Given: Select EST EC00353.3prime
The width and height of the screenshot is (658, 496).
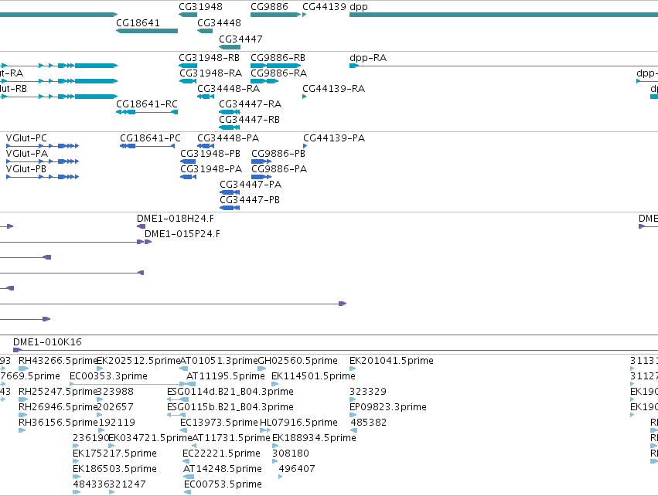Looking at the screenshot, I should point(109,376).
